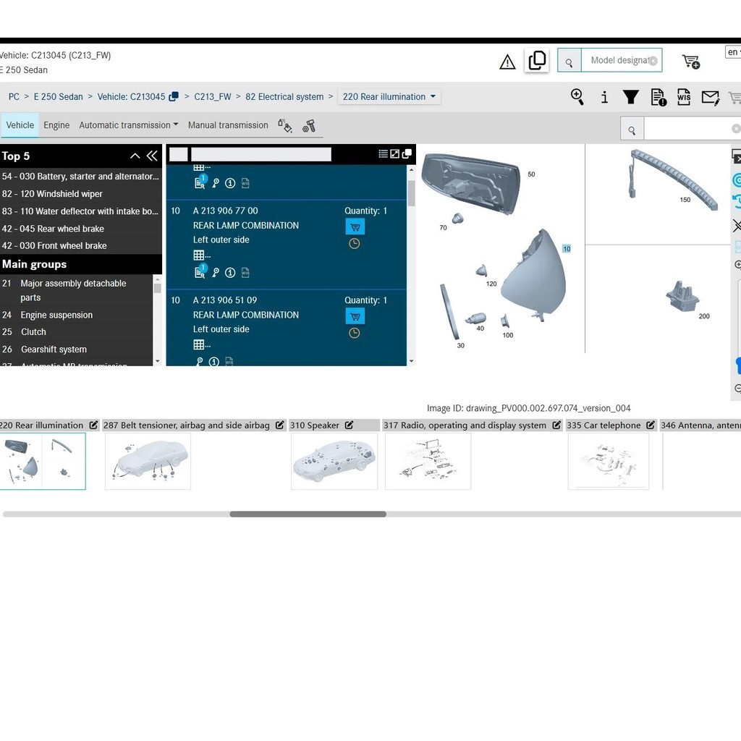Expand the parts list to fullscreen
Image resolution: width=741 pixels, height=741 pixels.
click(x=394, y=153)
